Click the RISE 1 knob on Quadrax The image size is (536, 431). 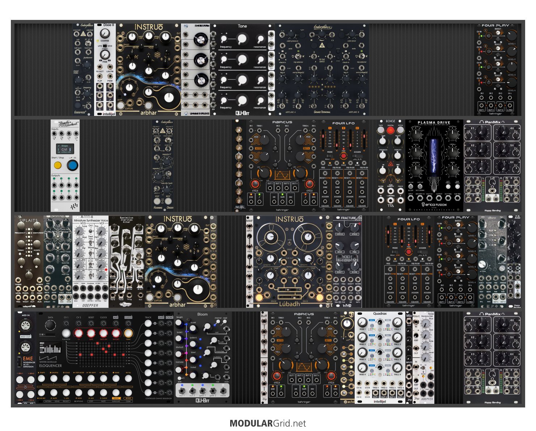[362, 322]
